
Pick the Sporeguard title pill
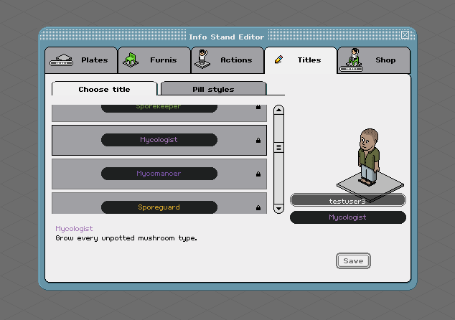coord(159,207)
